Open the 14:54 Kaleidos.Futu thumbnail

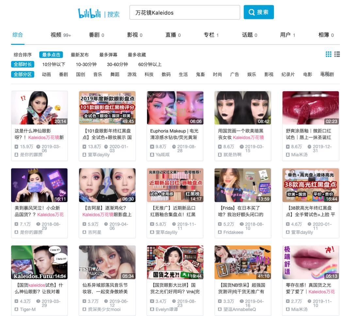(x=40, y=262)
